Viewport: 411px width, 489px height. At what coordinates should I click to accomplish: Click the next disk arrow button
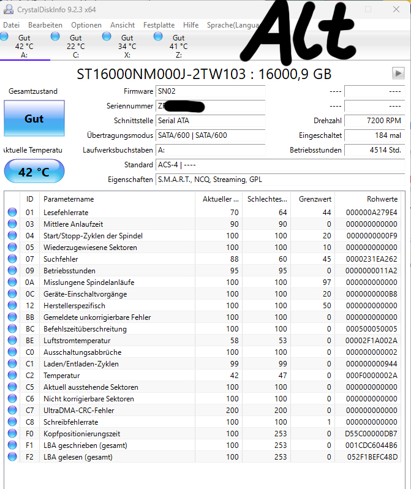coord(398,74)
